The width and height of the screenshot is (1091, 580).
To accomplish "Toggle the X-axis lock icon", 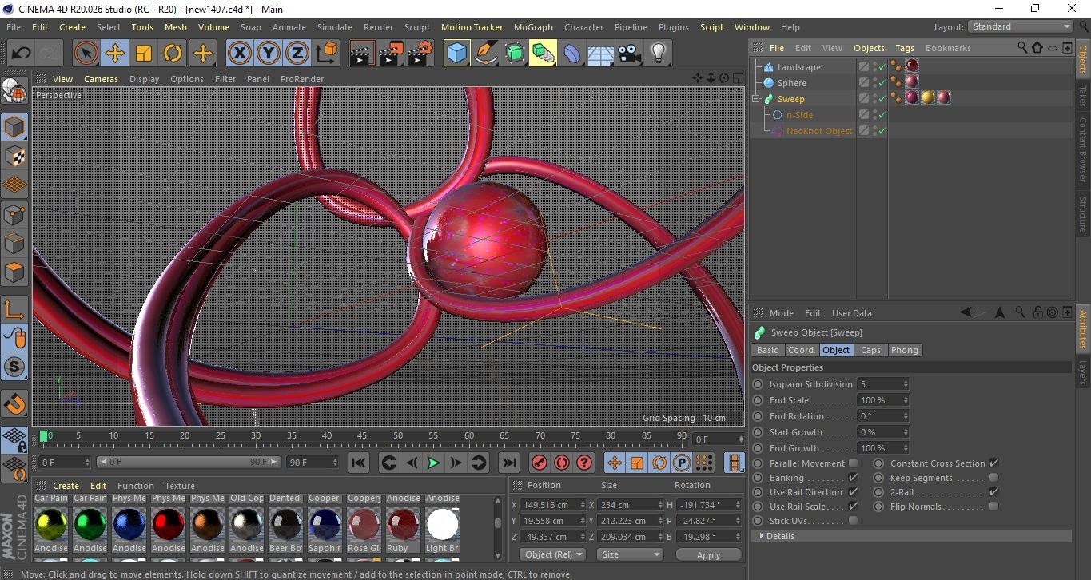I will (239, 54).
